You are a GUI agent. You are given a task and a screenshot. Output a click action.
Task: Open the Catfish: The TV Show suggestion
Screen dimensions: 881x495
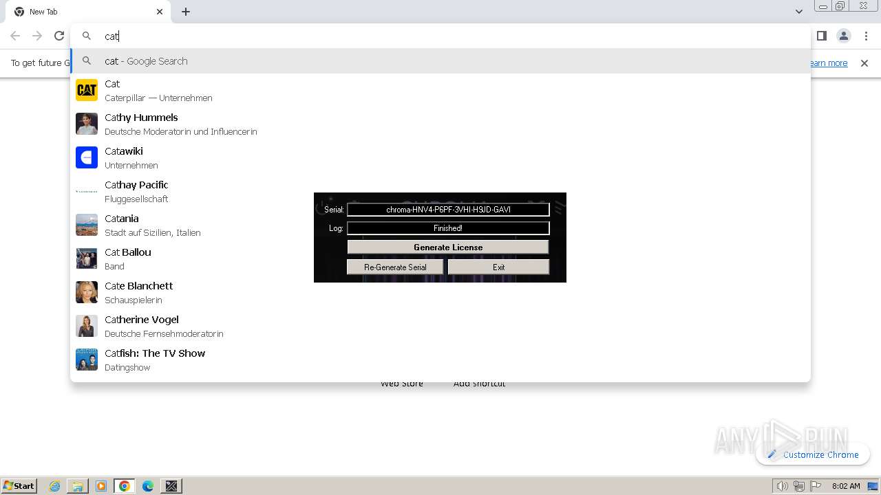440,360
